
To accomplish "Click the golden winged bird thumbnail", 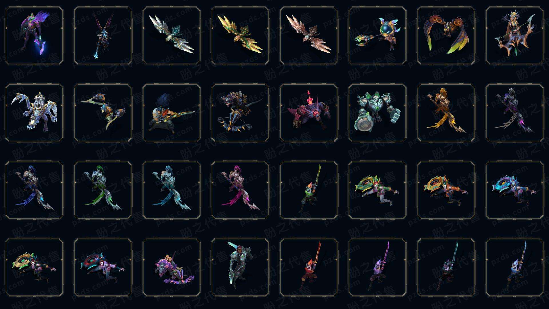I will pos(240,35).
